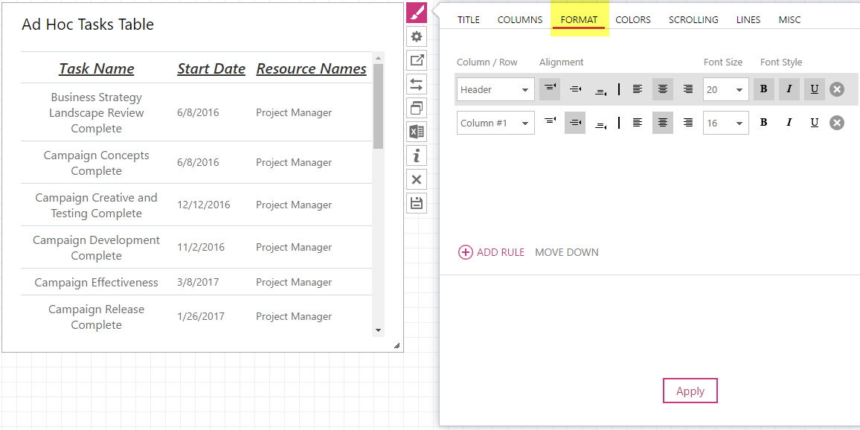Open the gear settings icon
The image size is (860, 430).
pyautogui.click(x=417, y=36)
